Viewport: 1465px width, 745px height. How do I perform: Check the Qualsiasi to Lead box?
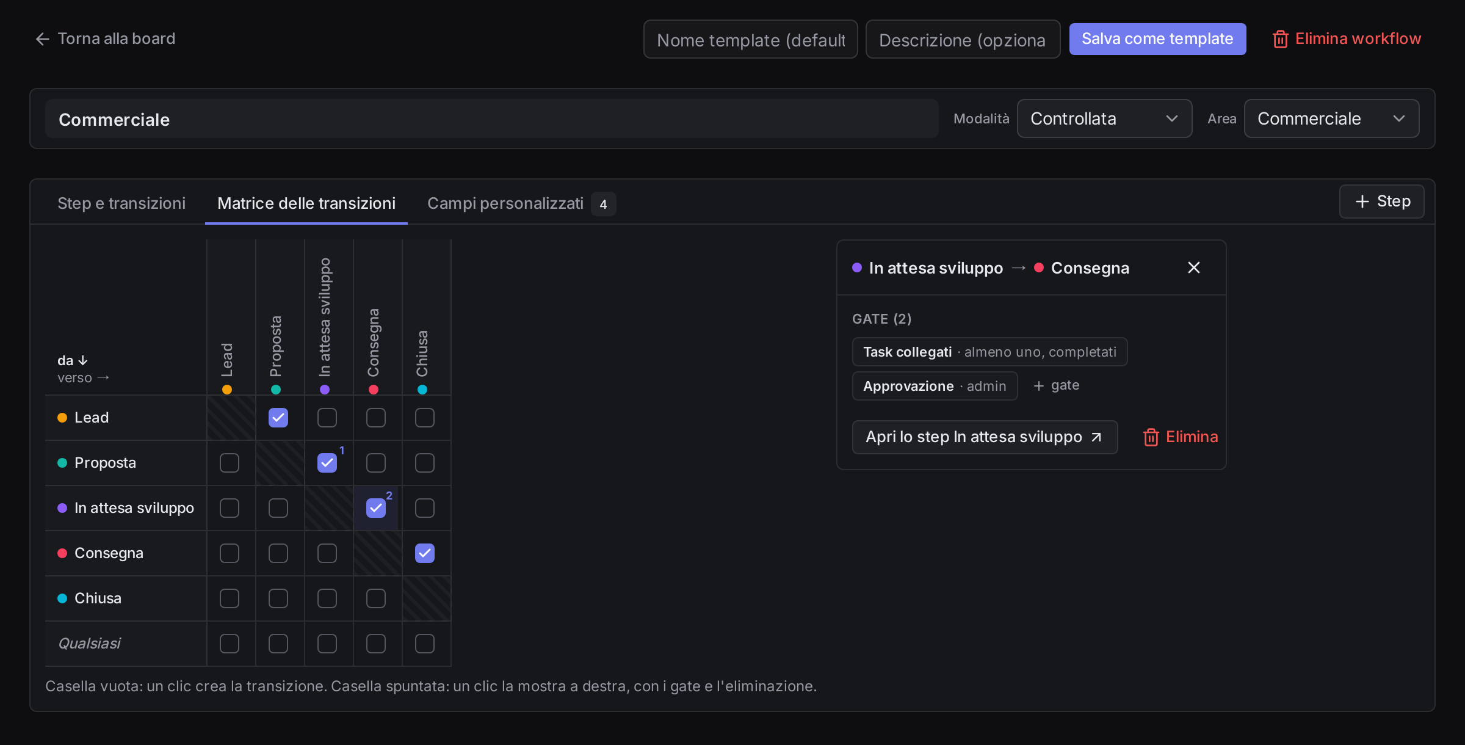[230, 644]
